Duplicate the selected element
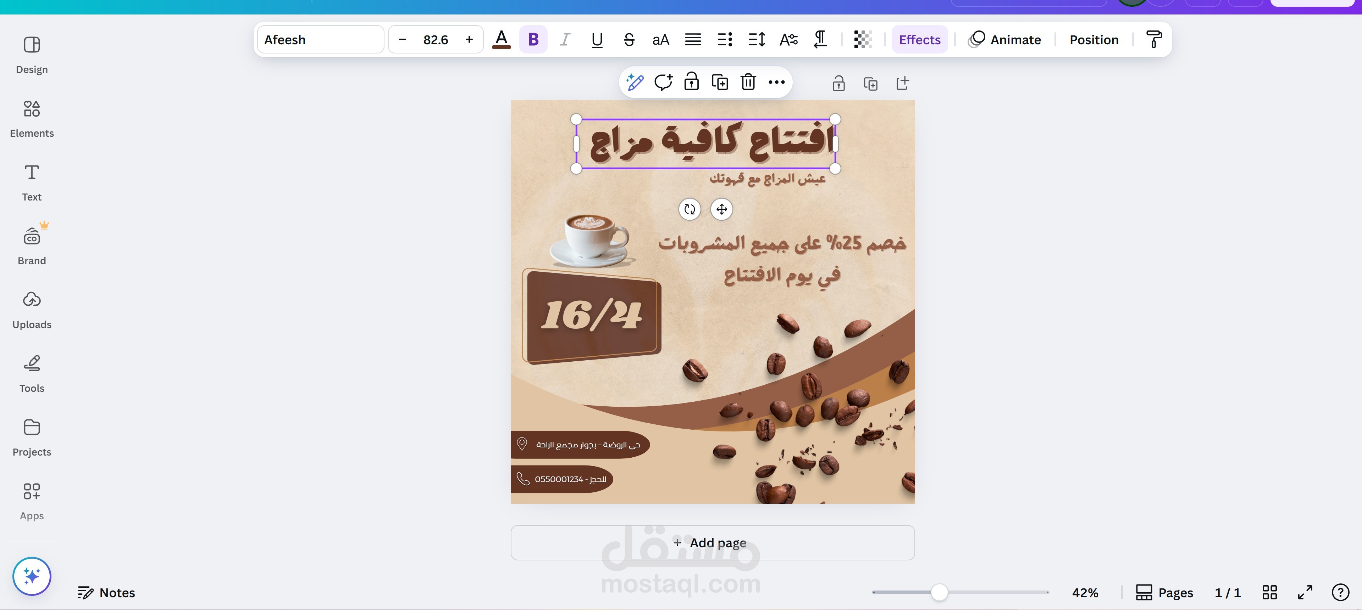The height and width of the screenshot is (610, 1362). (x=720, y=83)
